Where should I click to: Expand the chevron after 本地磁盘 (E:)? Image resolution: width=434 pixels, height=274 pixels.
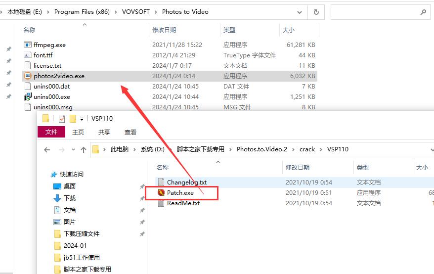pos(48,12)
